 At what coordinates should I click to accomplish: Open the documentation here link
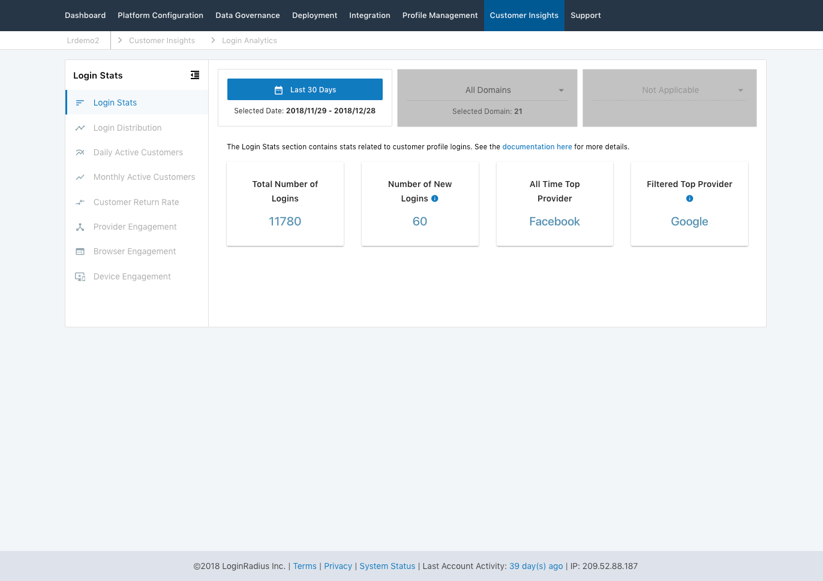click(x=537, y=147)
